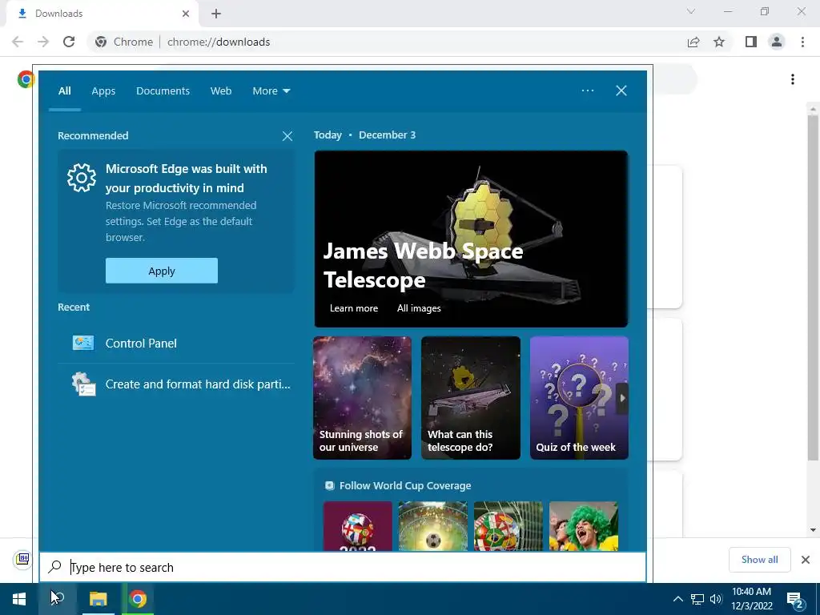Open Downloads page three-dot more actions menu
Screen dimensions: 820x615
click(793, 79)
